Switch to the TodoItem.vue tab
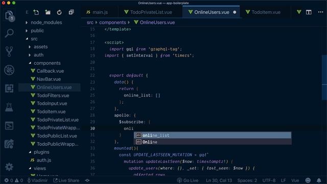 [x=265, y=12]
